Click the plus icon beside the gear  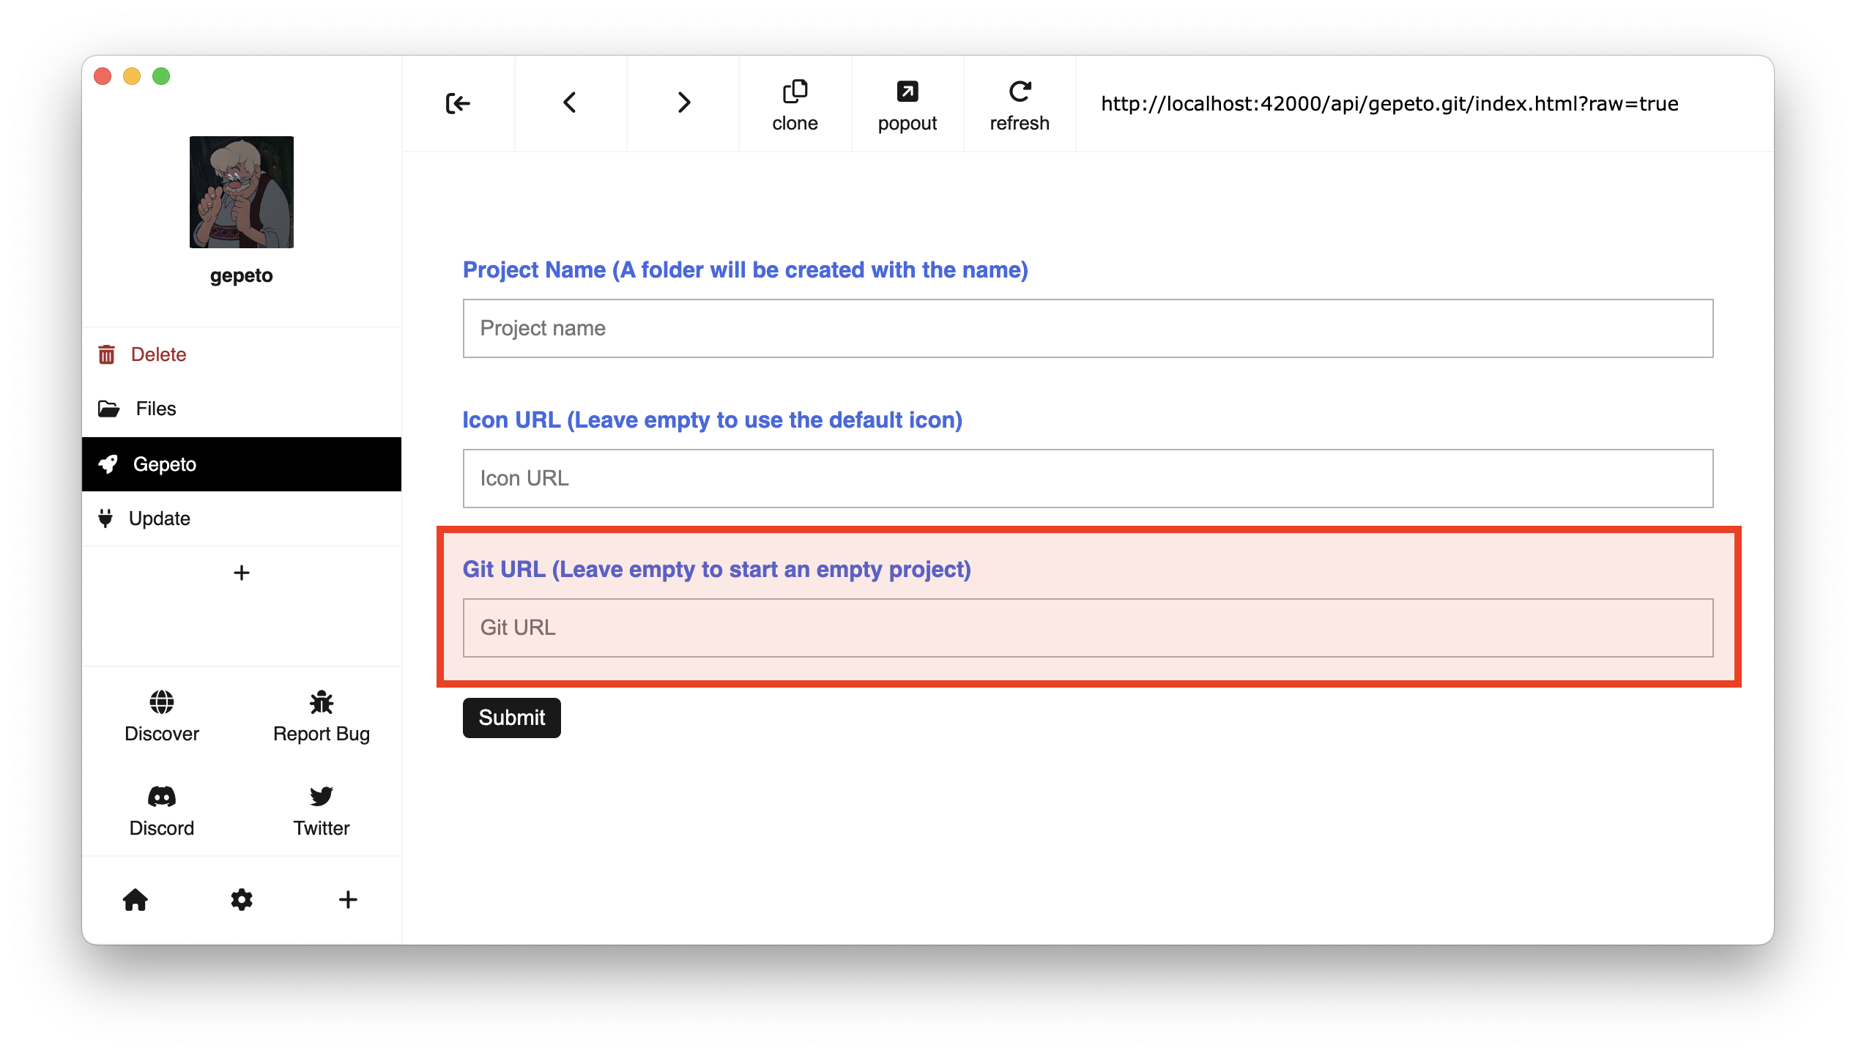pos(348,899)
